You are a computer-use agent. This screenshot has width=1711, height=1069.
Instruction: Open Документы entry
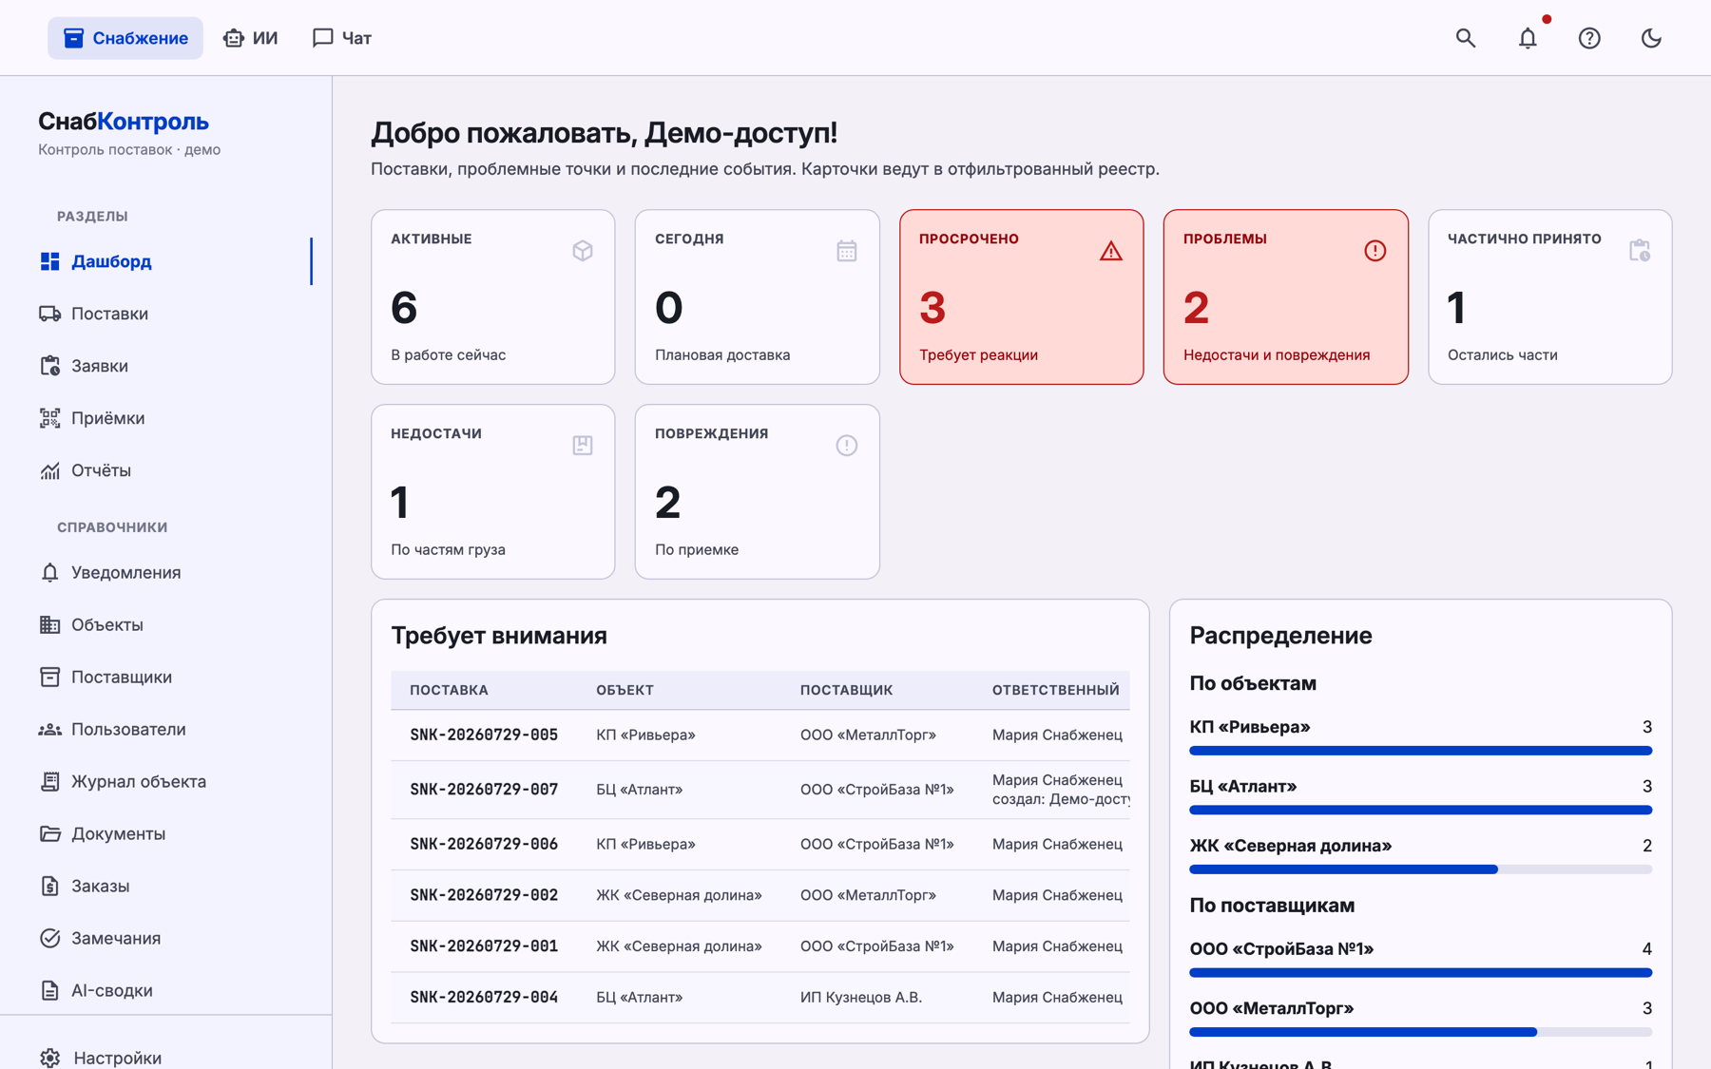(165, 833)
